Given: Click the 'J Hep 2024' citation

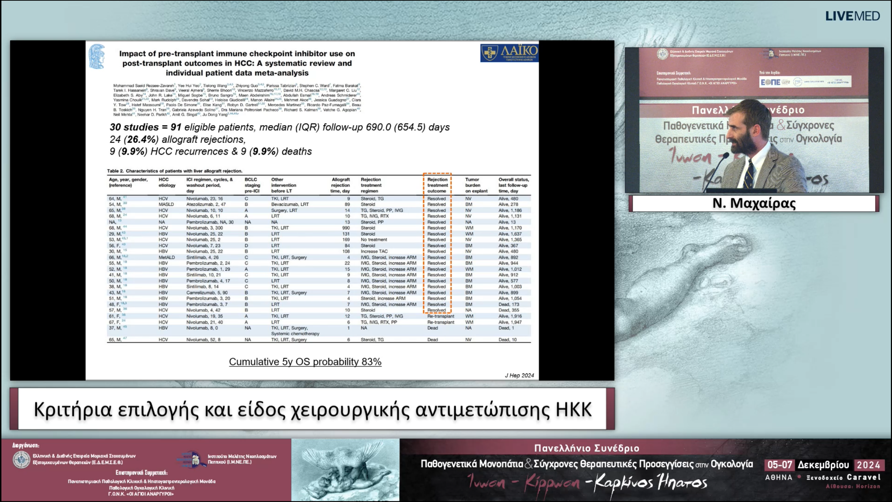Looking at the screenshot, I should click(x=519, y=375).
